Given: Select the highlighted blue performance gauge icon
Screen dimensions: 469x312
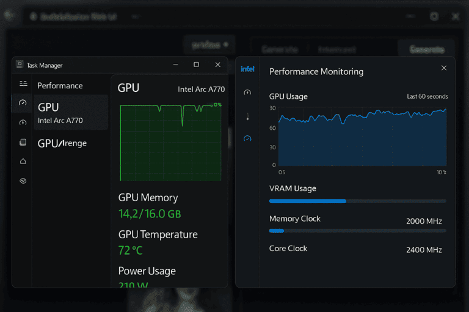Looking at the screenshot, I should [x=247, y=138].
